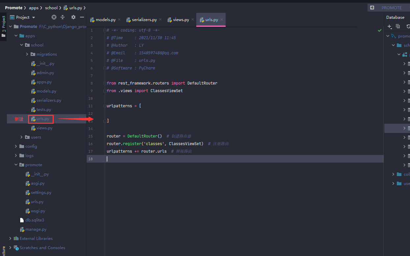410x256 pixels.
Task: Expand the users folder
Action: point(21,137)
